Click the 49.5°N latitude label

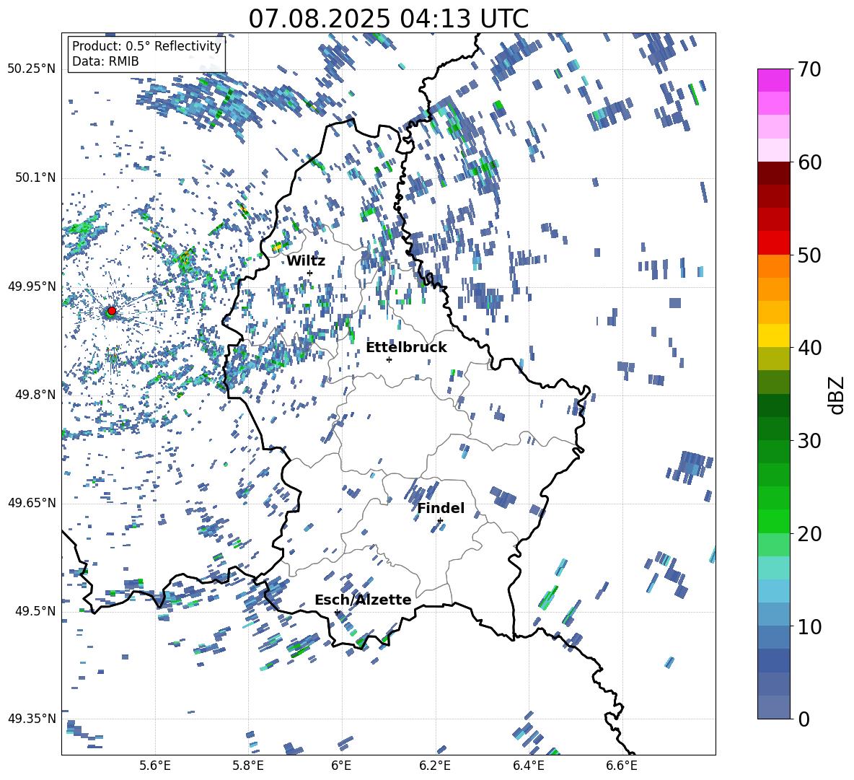[35, 610]
